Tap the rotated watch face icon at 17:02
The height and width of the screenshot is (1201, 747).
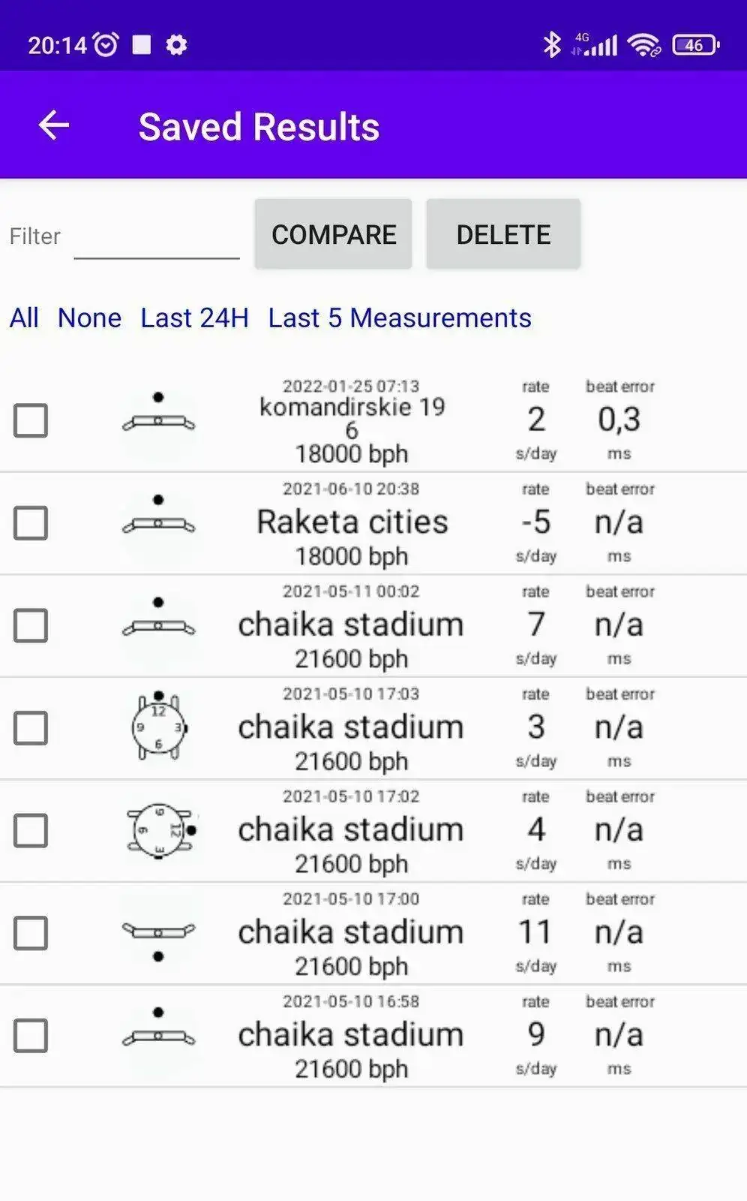tap(161, 830)
